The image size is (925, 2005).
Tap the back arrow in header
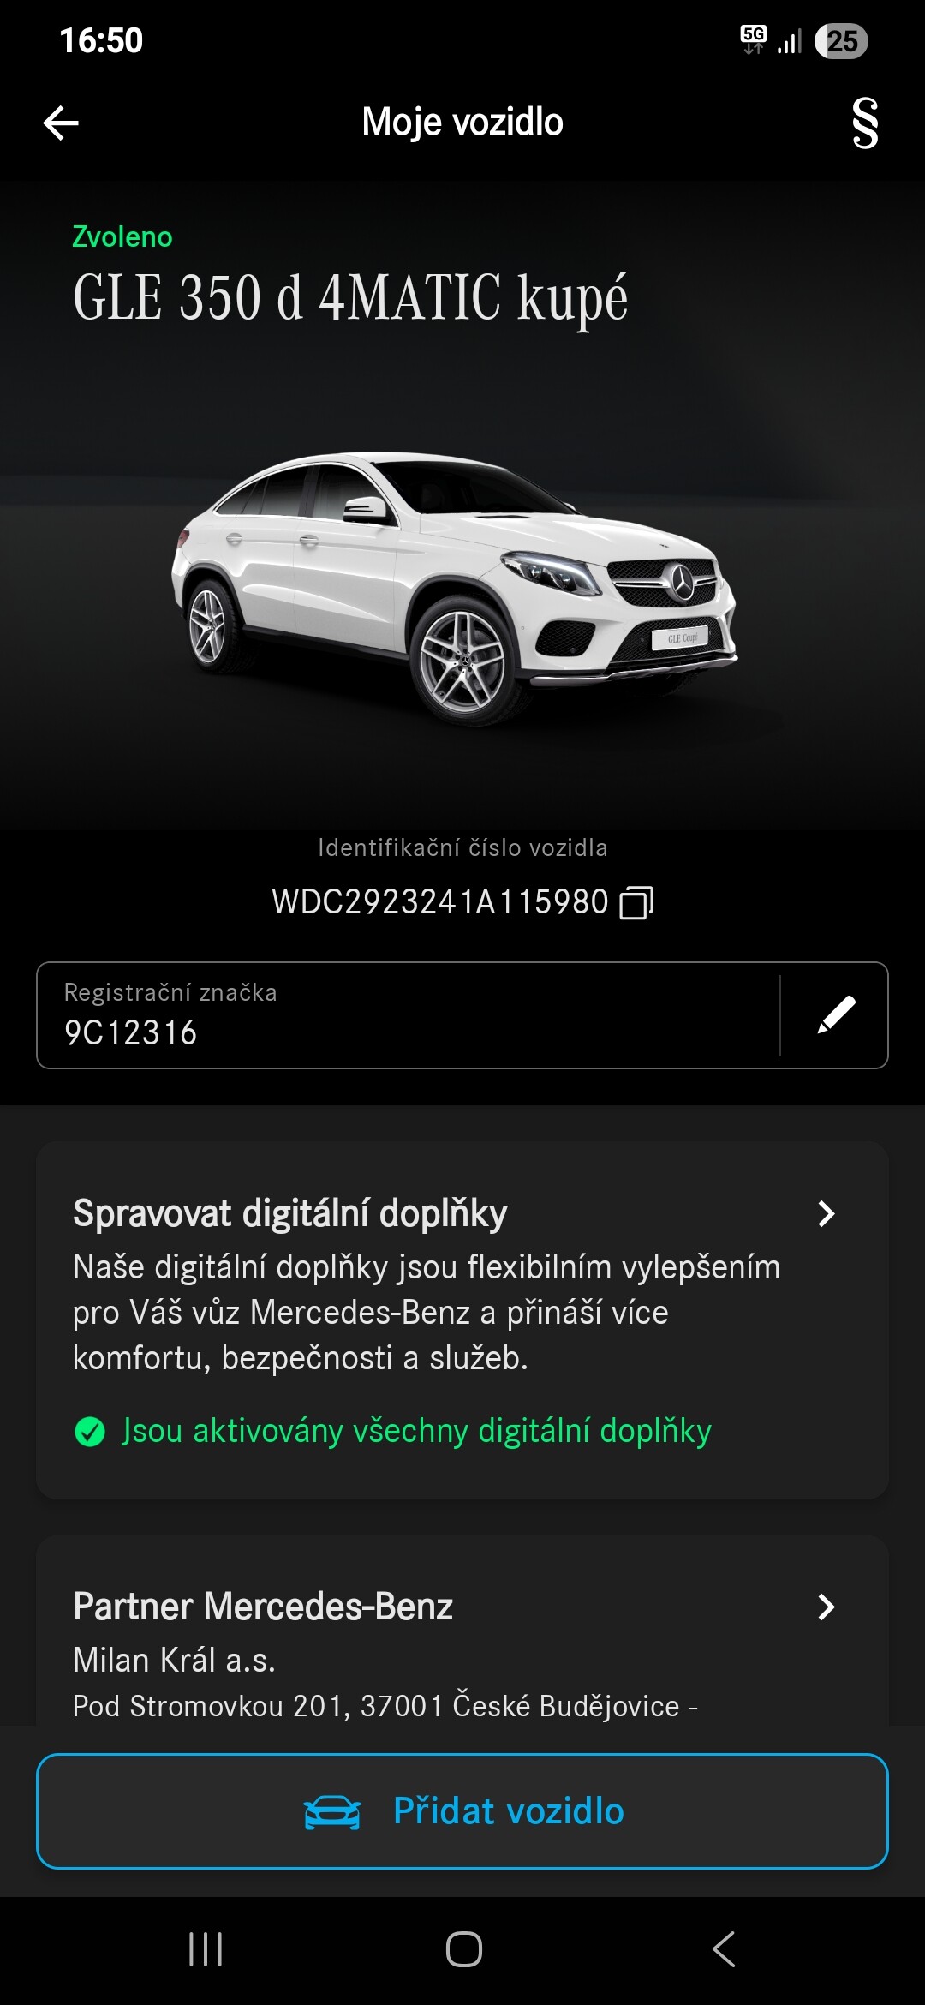pos(61,123)
